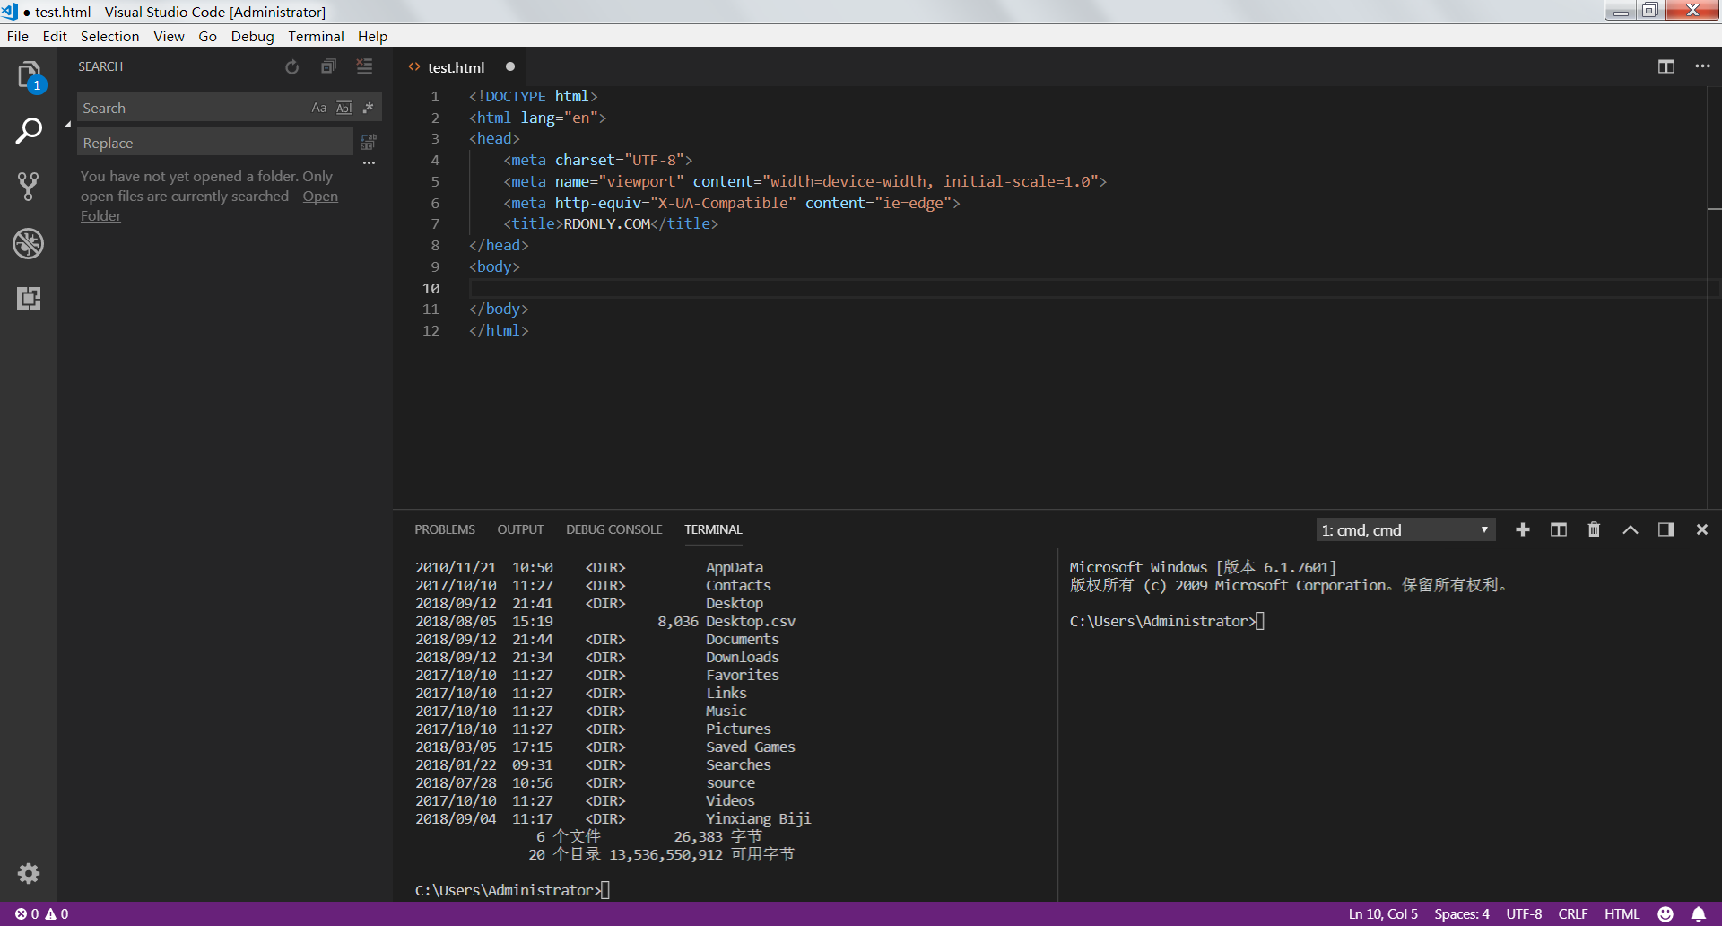Image resolution: width=1722 pixels, height=926 pixels.
Task: Click Ln 10, Col 5 status item
Action: coord(1383,914)
